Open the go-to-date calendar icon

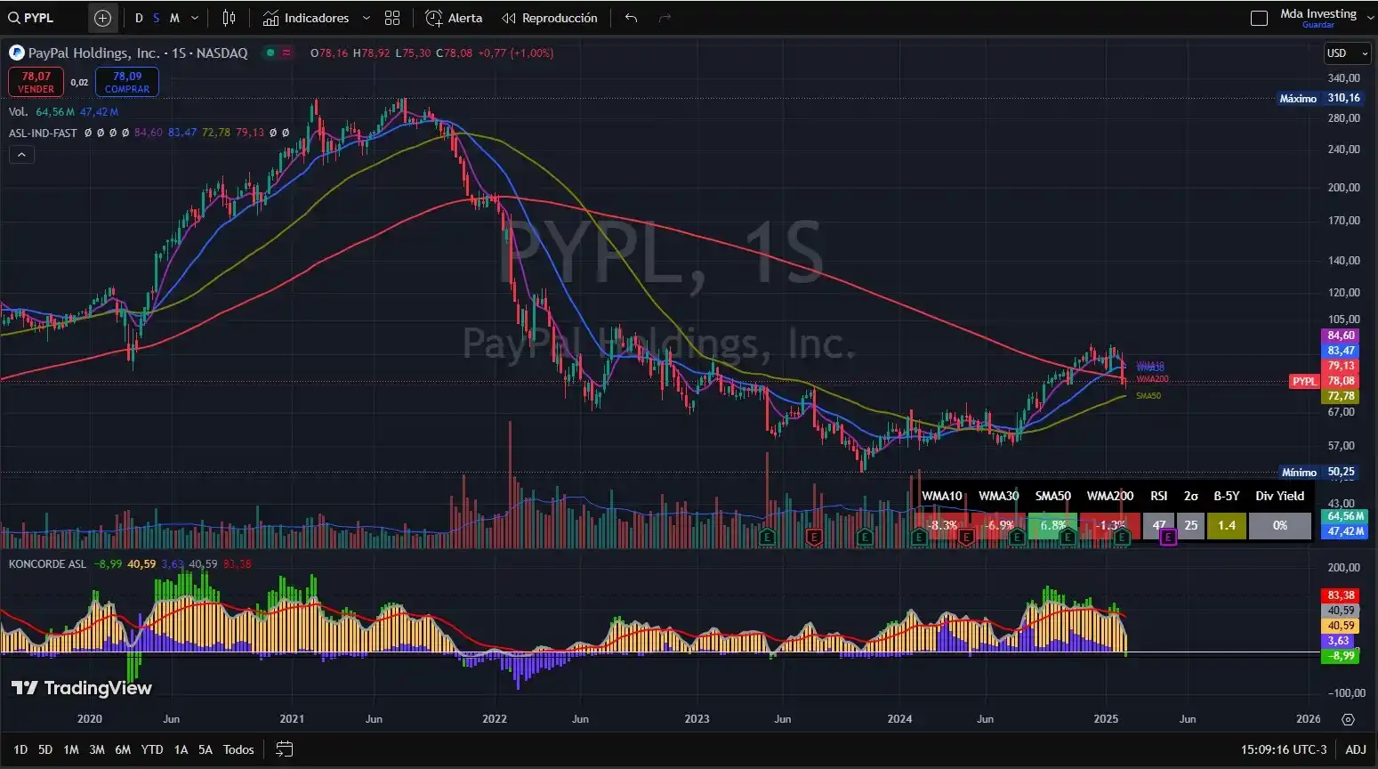pos(284,749)
